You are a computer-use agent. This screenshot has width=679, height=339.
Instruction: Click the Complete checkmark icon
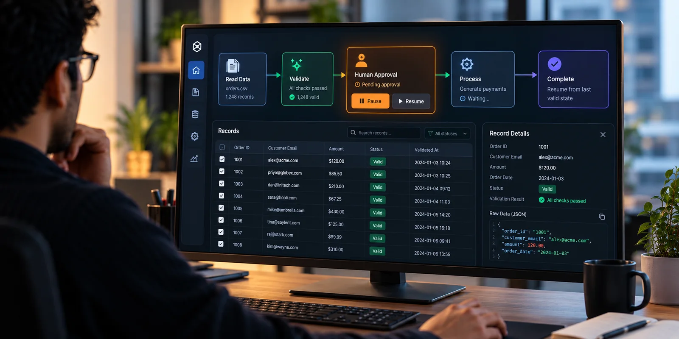pyautogui.click(x=554, y=64)
